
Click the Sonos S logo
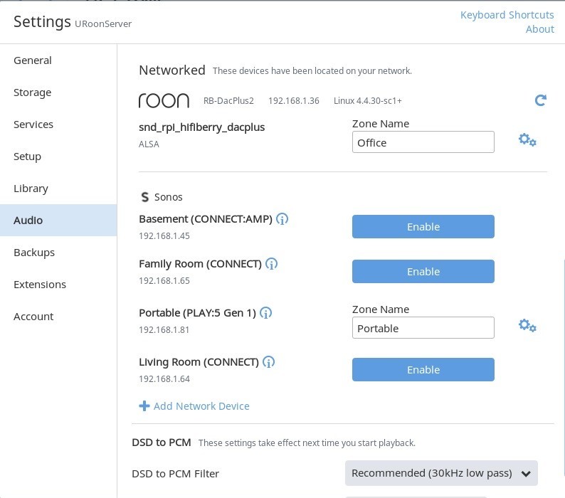145,197
